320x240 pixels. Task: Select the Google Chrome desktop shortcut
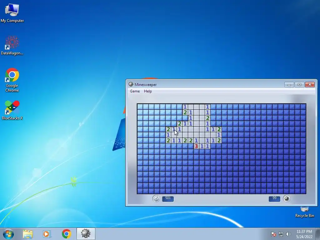tap(12, 80)
